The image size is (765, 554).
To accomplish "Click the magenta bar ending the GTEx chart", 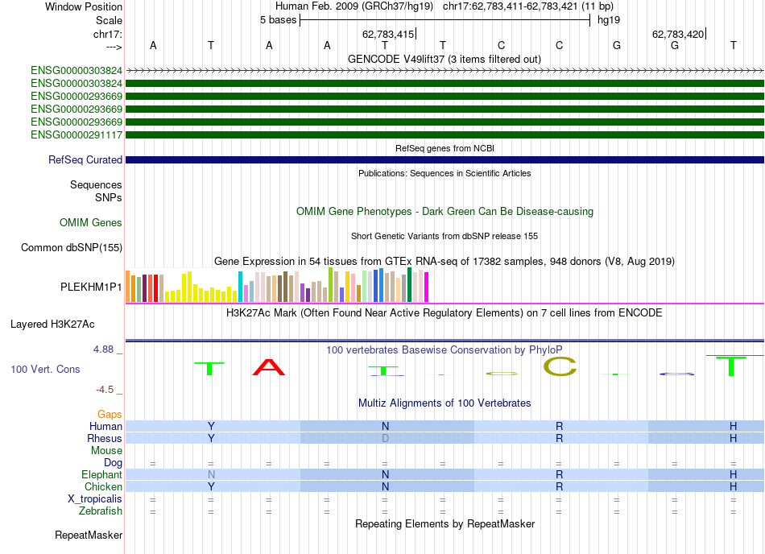I will [427, 287].
